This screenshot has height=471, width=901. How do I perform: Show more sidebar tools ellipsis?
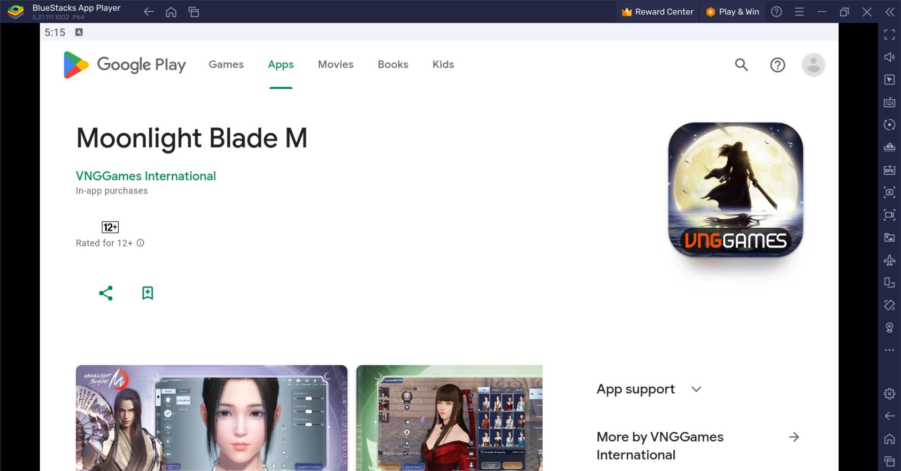coord(889,350)
